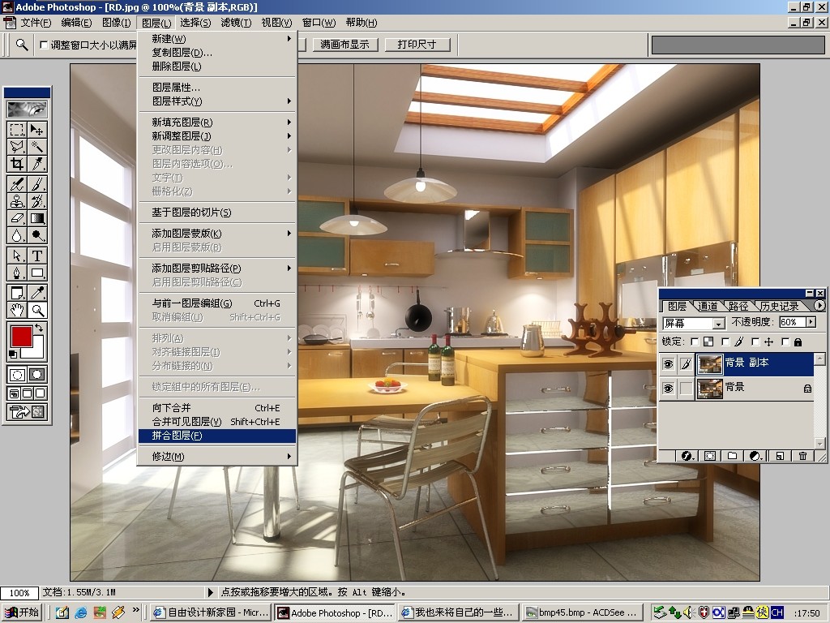Viewport: 830px width, 623px height.
Task: Click the 打印尺寸 button
Action: [417, 45]
